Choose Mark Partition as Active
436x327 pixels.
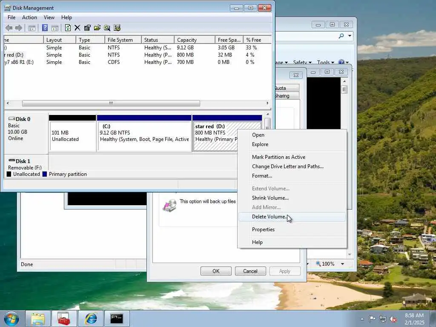[x=292, y=157]
